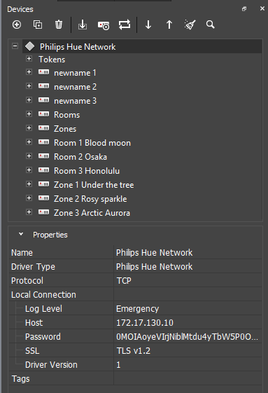This screenshot has width=268, height=393.
Task: Click the Driver Version value 1
Action: click(188, 365)
